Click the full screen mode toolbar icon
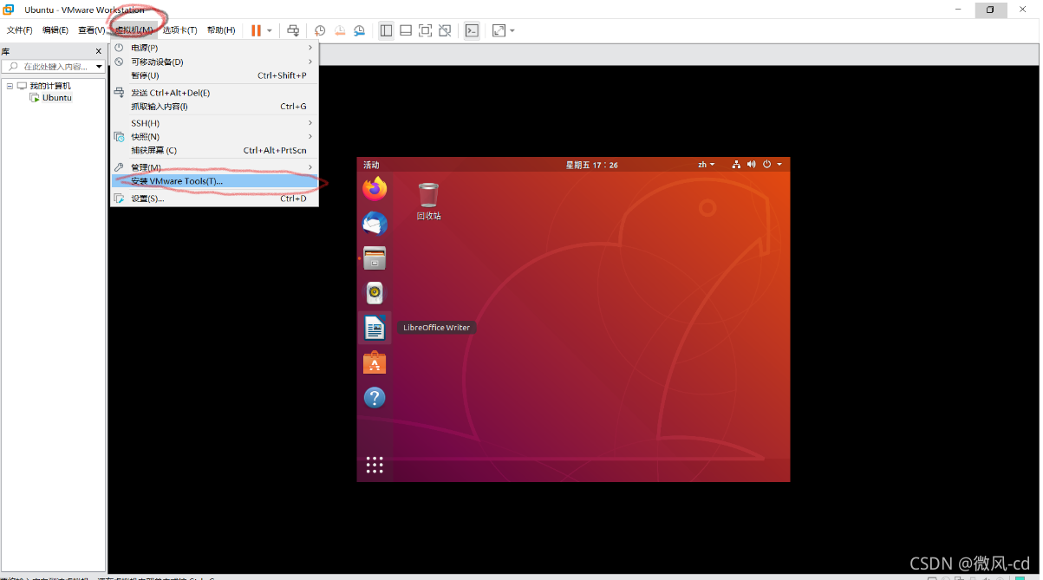The width and height of the screenshot is (1043, 580). coord(425,30)
